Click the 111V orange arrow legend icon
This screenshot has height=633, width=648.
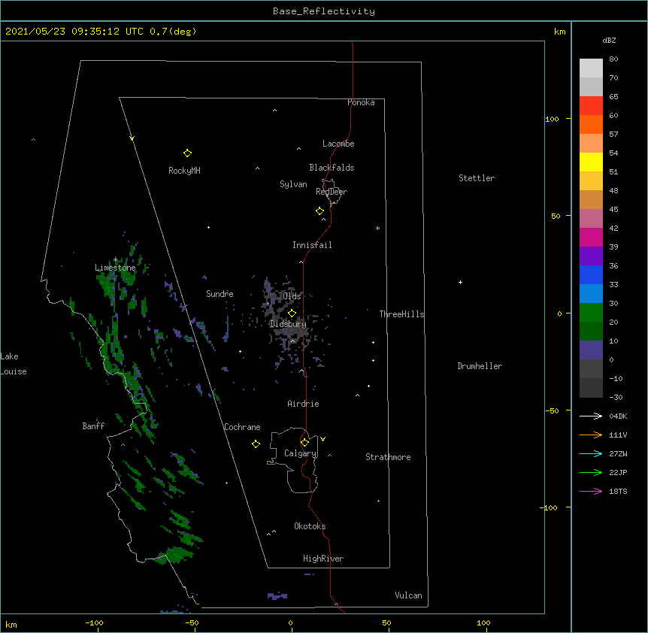tap(591, 435)
